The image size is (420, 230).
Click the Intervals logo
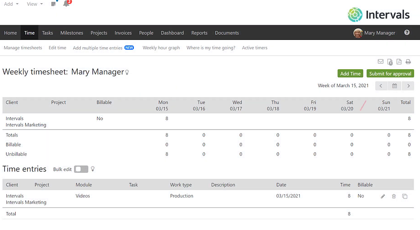pyautogui.click(x=379, y=15)
